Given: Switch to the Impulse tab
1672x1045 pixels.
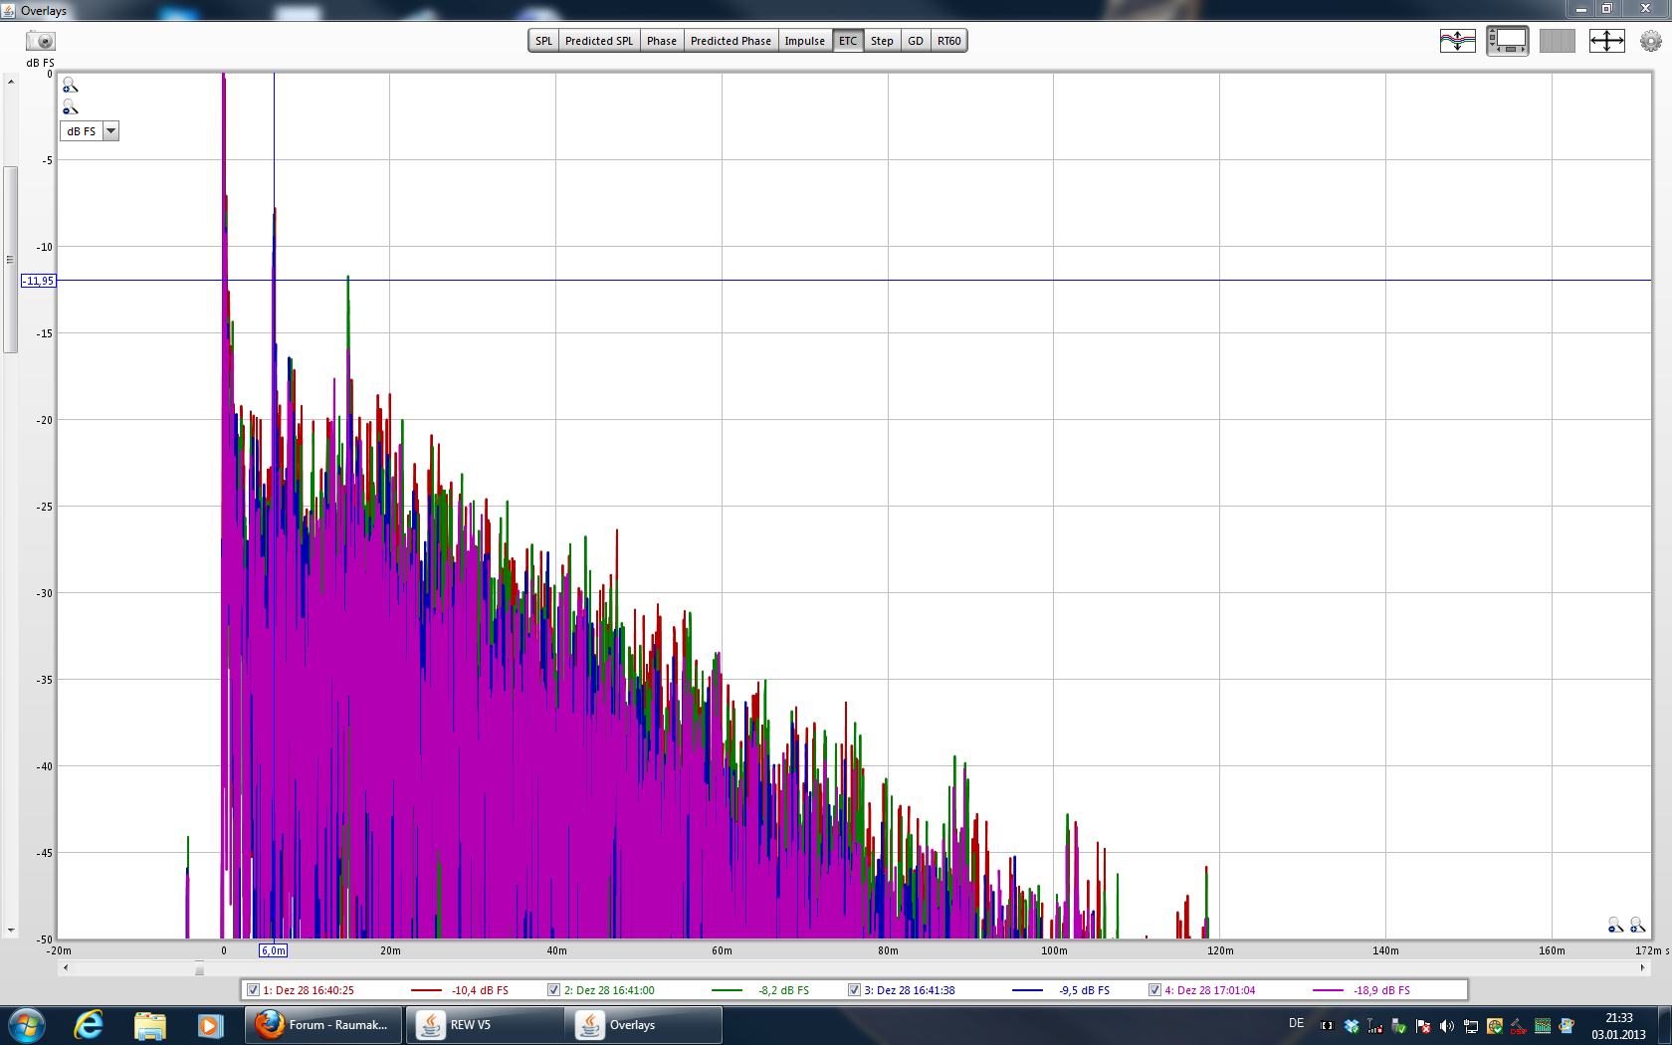Looking at the screenshot, I should [805, 41].
